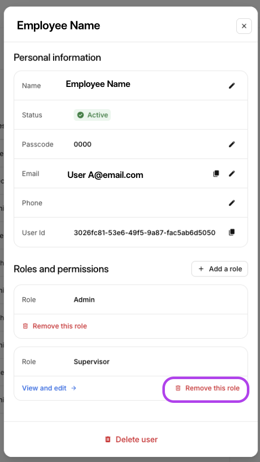Click the Active status badge
Image resolution: width=260 pixels, height=462 pixels.
click(x=92, y=115)
